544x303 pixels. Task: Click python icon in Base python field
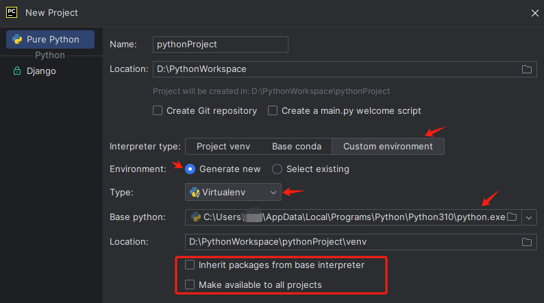pos(196,217)
